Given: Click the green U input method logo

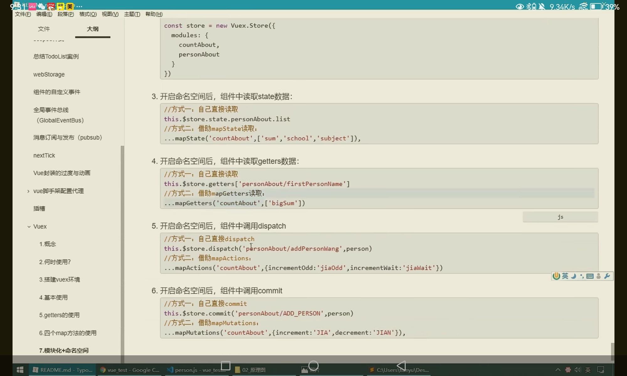Looking at the screenshot, I should [556, 276].
